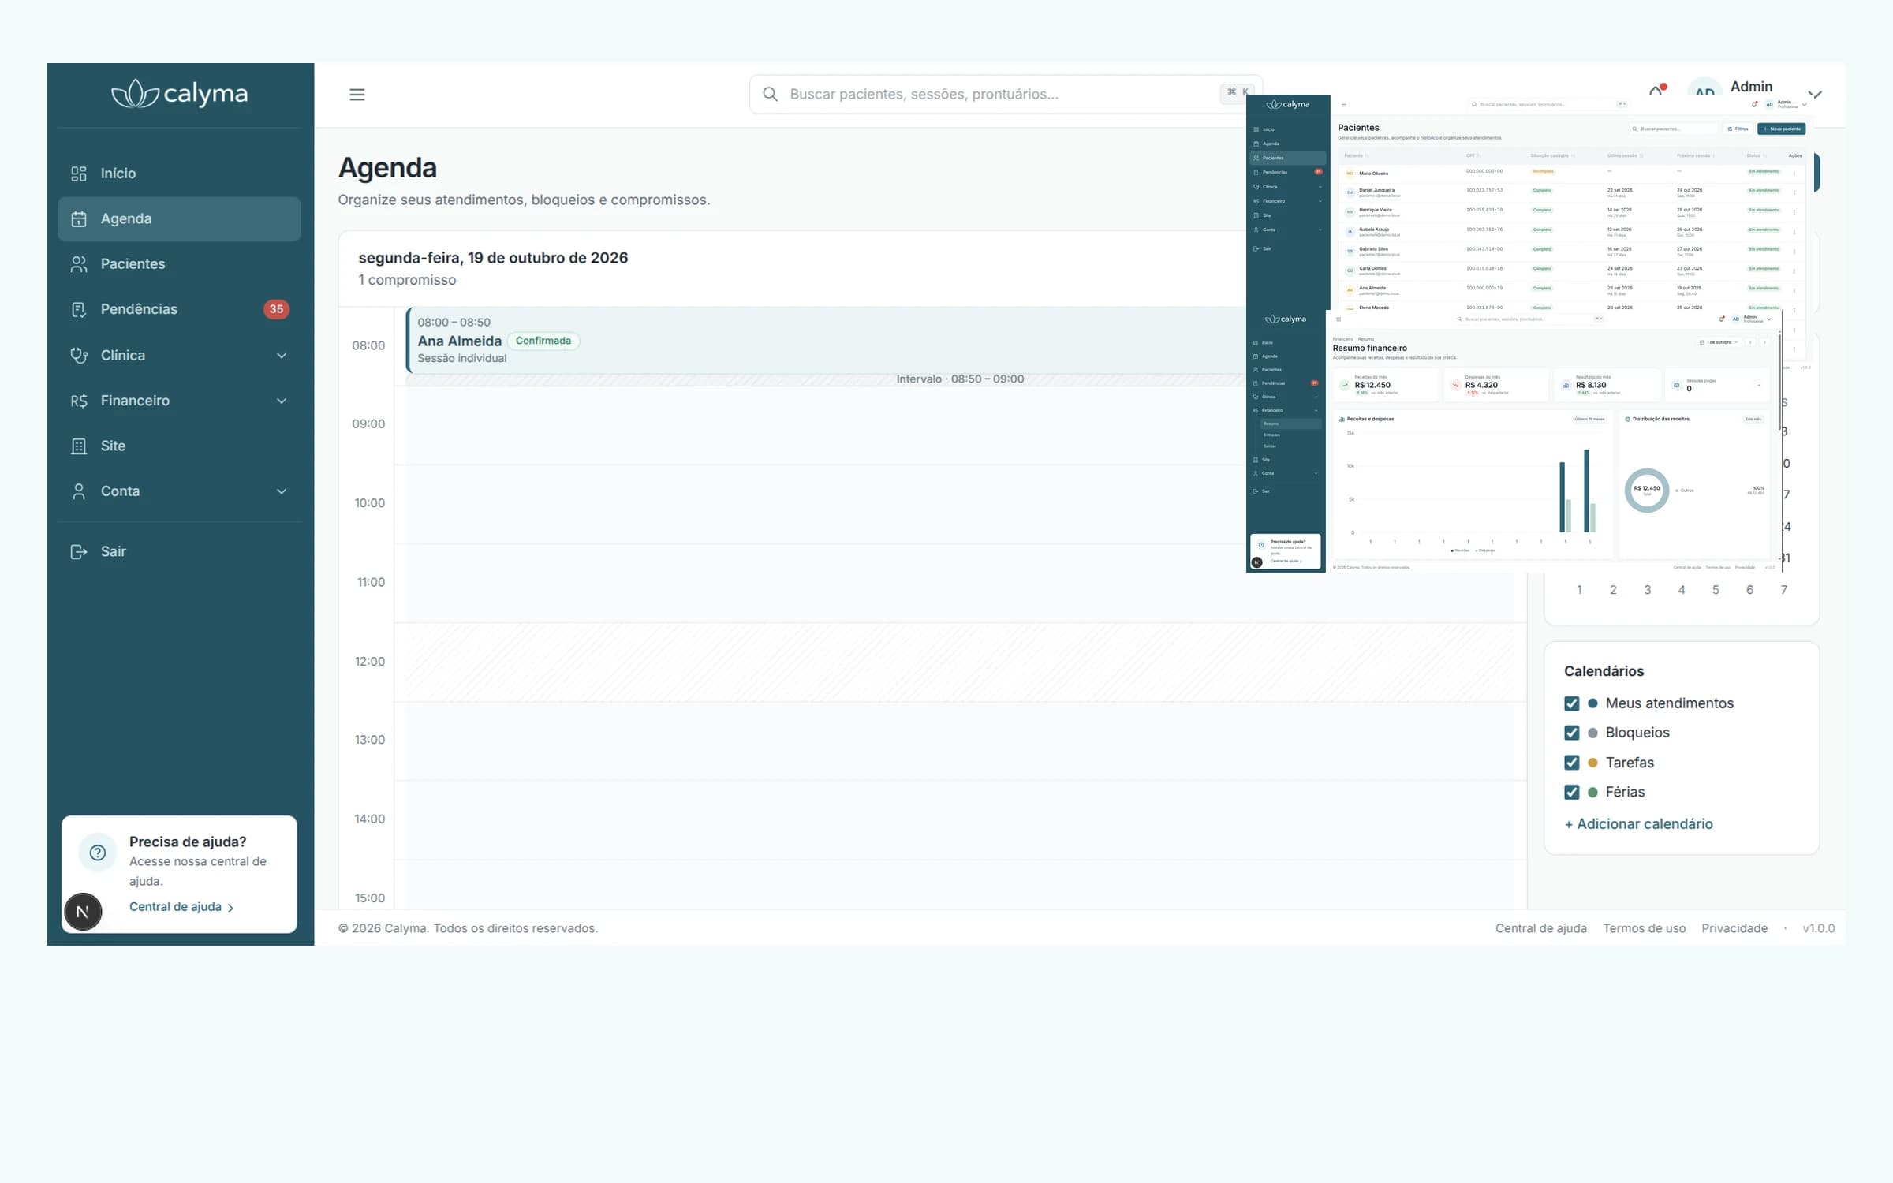The image size is (1893, 1183).
Task: Click the question mark help icon in the help card
Action: click(x=98, y=853)
